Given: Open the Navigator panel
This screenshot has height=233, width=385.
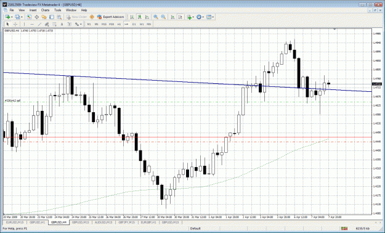Looking at the screenshot, I should point(44,17).
